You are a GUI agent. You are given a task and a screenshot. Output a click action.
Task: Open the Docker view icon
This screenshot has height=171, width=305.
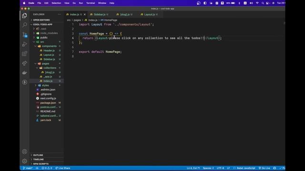(24, 73)
